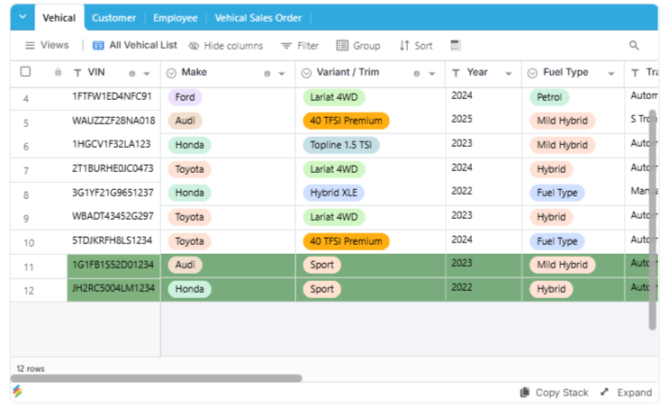The image size is (669, 408).
Task: Click the Fuel Type column type icon
Action: 532,74
